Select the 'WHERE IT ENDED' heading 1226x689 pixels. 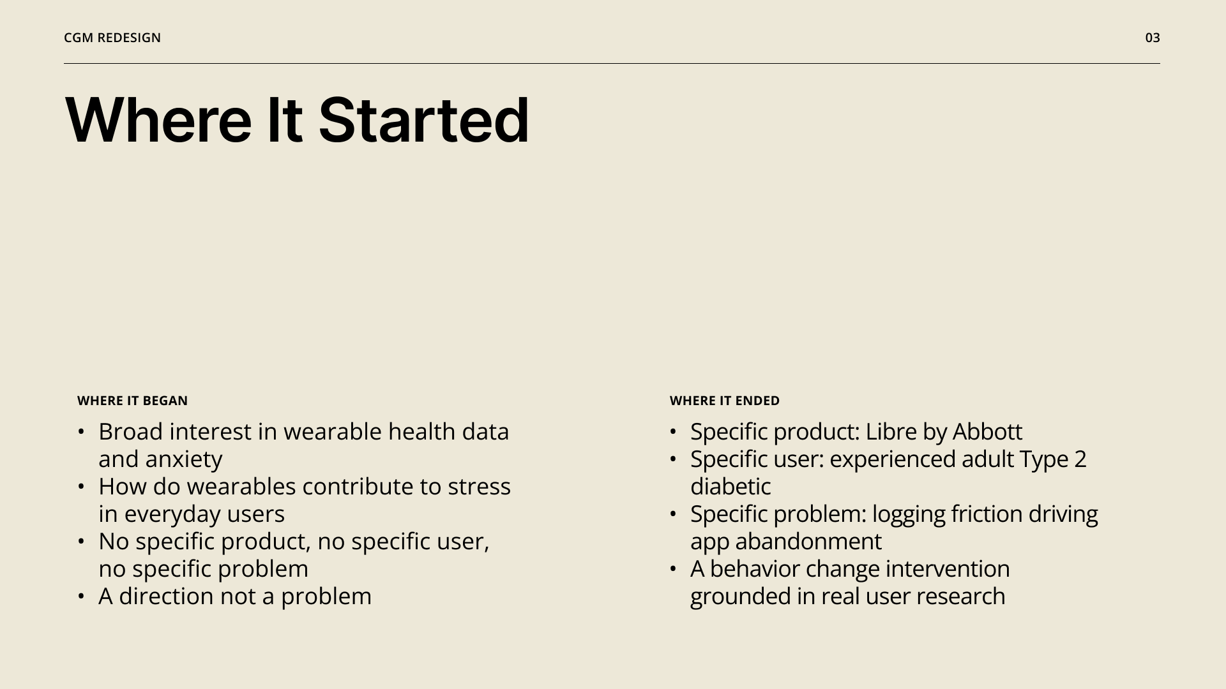725,401
